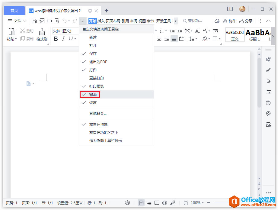Choose 放置在功能区之下 option
Image resolution: width=278 pixels, height=210 pixels.
pyautogui.click(x=117, y=132)
